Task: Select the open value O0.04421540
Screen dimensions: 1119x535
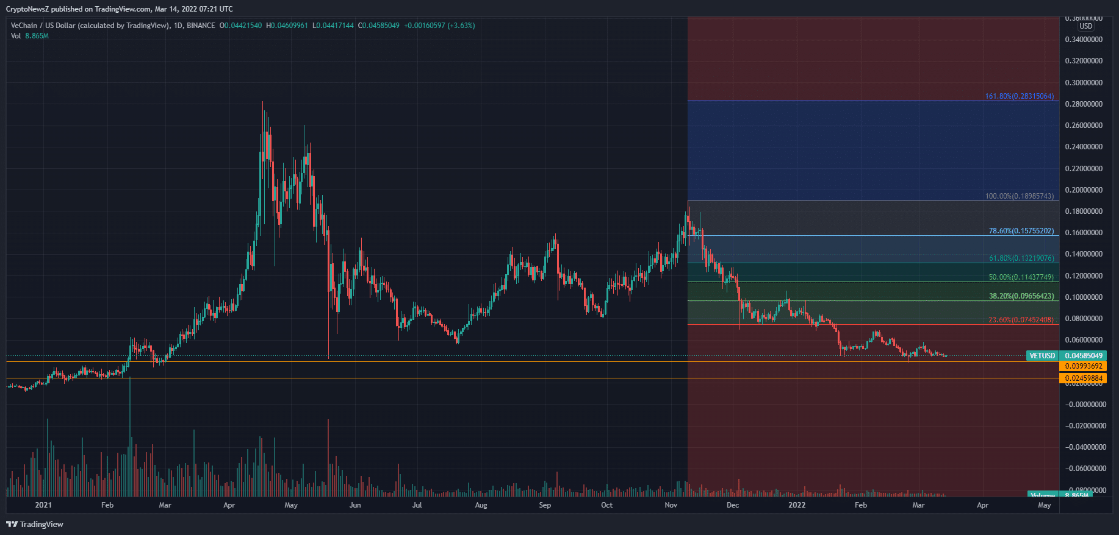Action: tap(241, 26)
